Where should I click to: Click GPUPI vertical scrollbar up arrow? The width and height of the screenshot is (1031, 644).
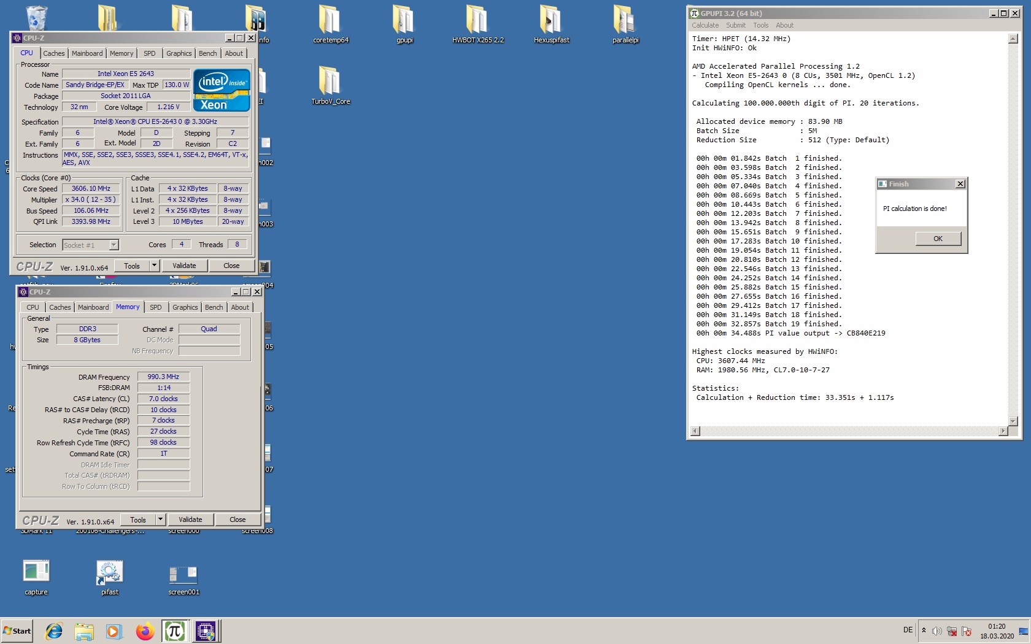tap(1013, 39)
